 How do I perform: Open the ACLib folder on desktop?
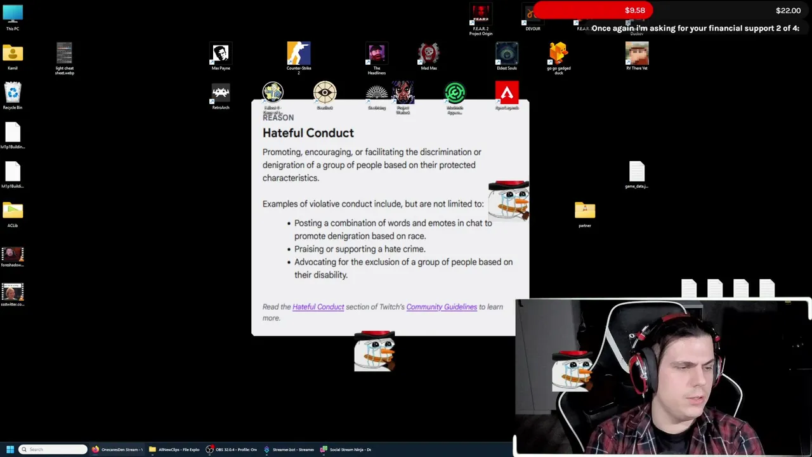click(x=13, y=214)
